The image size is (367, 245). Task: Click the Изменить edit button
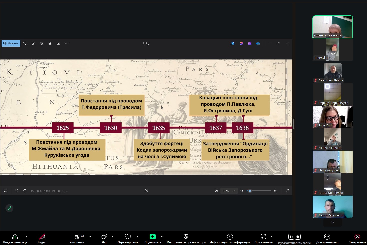point(11,43)
